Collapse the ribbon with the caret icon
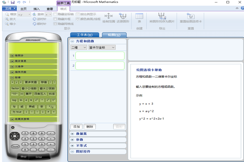This screenshot has width=244, height=162. click(237, 8)
